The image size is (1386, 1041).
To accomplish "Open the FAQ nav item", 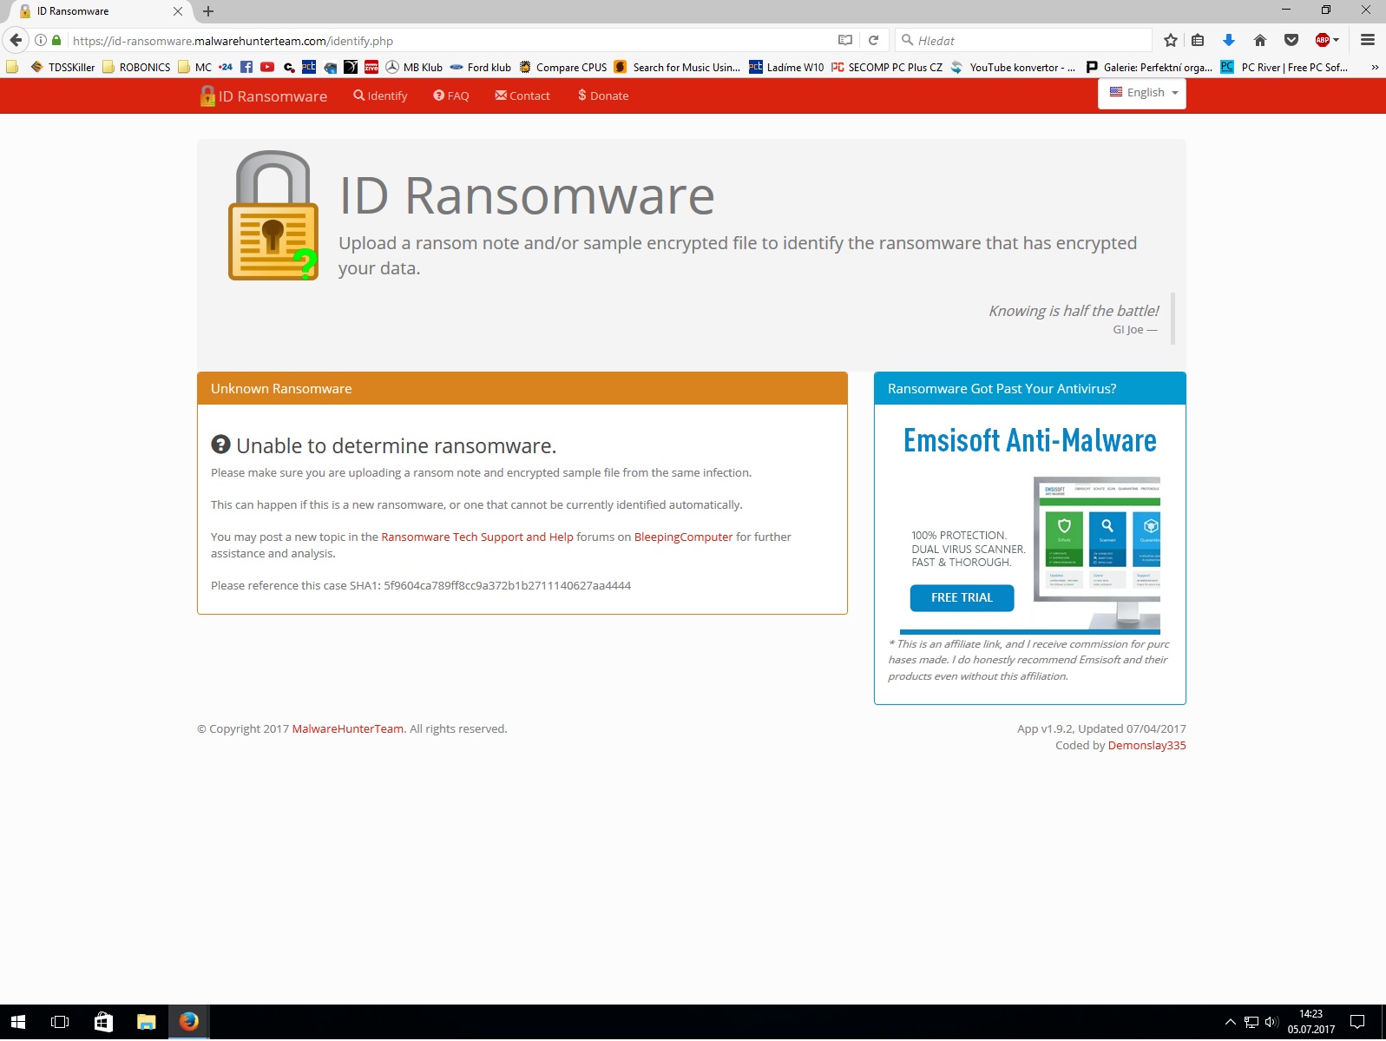I will click(x=451, y=96).
